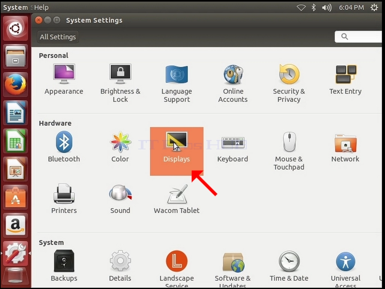Open Amazon launcher icon
This screenshot has width=385, height=289.
15,225
